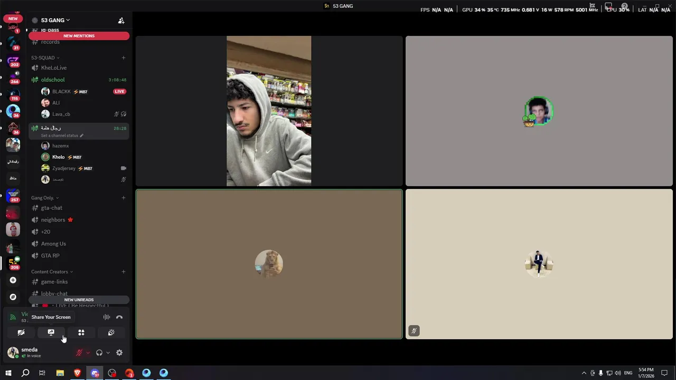Open the Activities launcher icon
Screen dimensions: 676x380
[81, 332]
